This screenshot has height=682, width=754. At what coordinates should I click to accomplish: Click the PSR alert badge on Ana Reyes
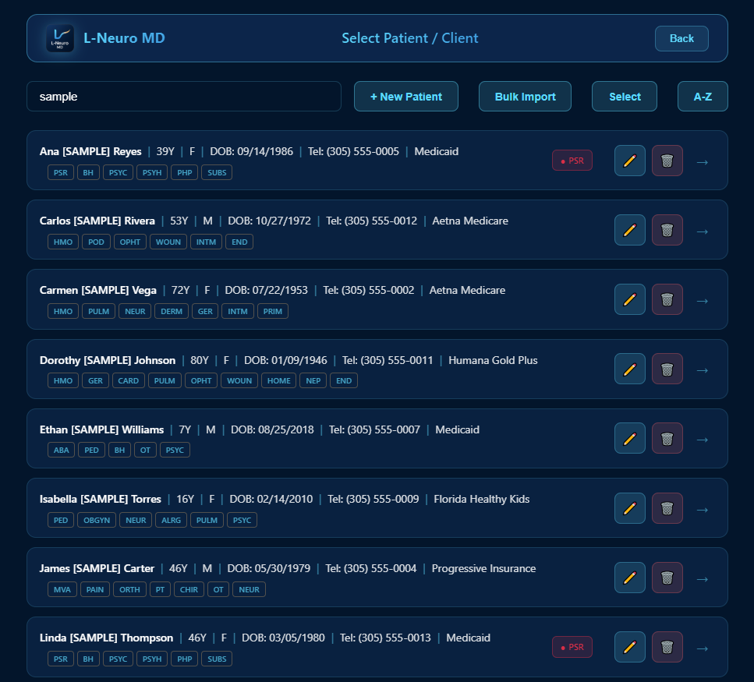(572, 161)
